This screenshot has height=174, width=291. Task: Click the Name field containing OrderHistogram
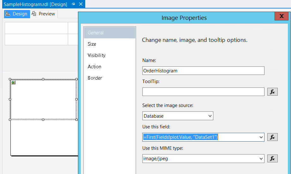(203, 71)
